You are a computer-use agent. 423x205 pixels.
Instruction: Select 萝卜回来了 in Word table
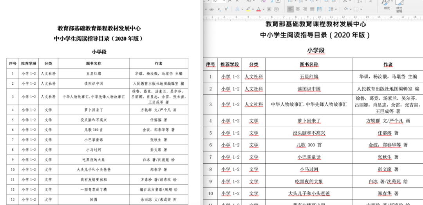pos(309,121)
